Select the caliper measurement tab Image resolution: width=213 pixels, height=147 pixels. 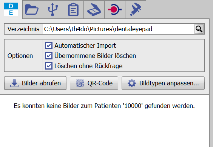click(136, 9)
